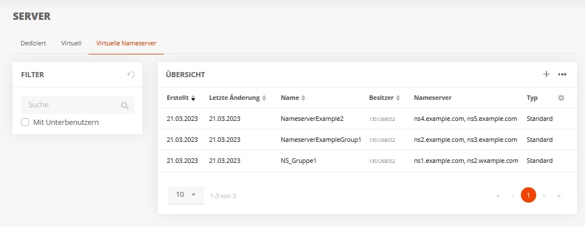This screenshot has width=585, height=227.
Task: Open the NameserverExample2 entry
Action: point(312,119)
